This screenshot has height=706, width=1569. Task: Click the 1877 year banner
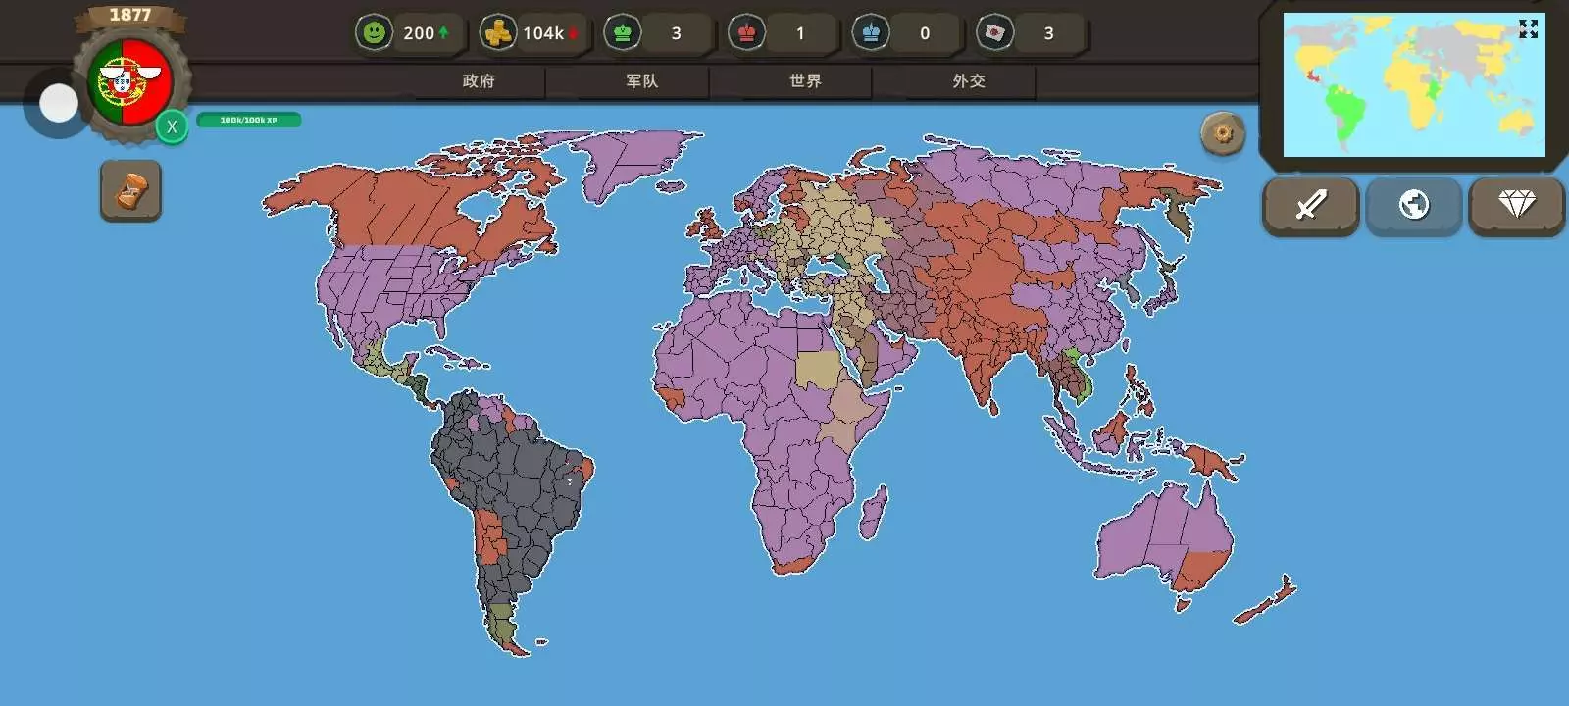click(x=130, y=15)
